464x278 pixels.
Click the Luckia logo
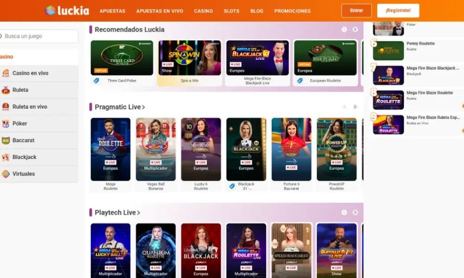[67, 11]
